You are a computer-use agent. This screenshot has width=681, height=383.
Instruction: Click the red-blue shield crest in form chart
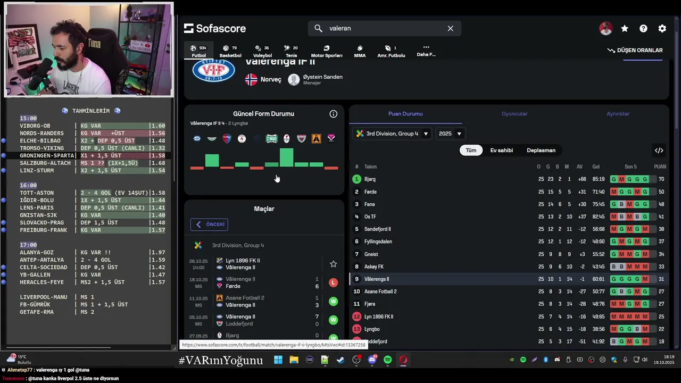[x=227, y=138]
